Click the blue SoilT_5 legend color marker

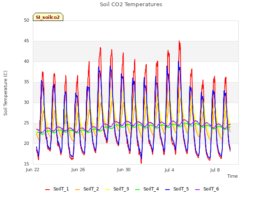point(168,190)
